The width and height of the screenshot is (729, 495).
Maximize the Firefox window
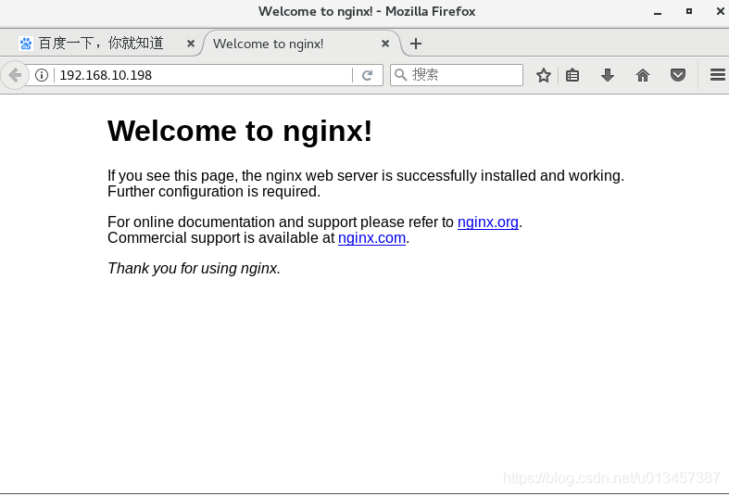coord(689,11)
